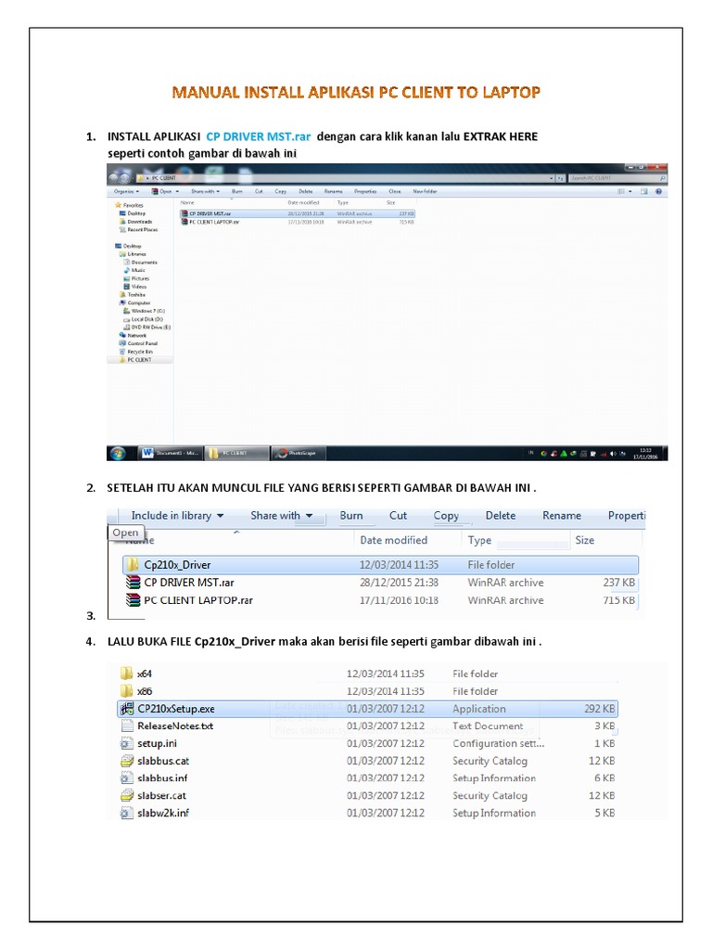Click the setup.ini file icon

(x=126, y=743)
